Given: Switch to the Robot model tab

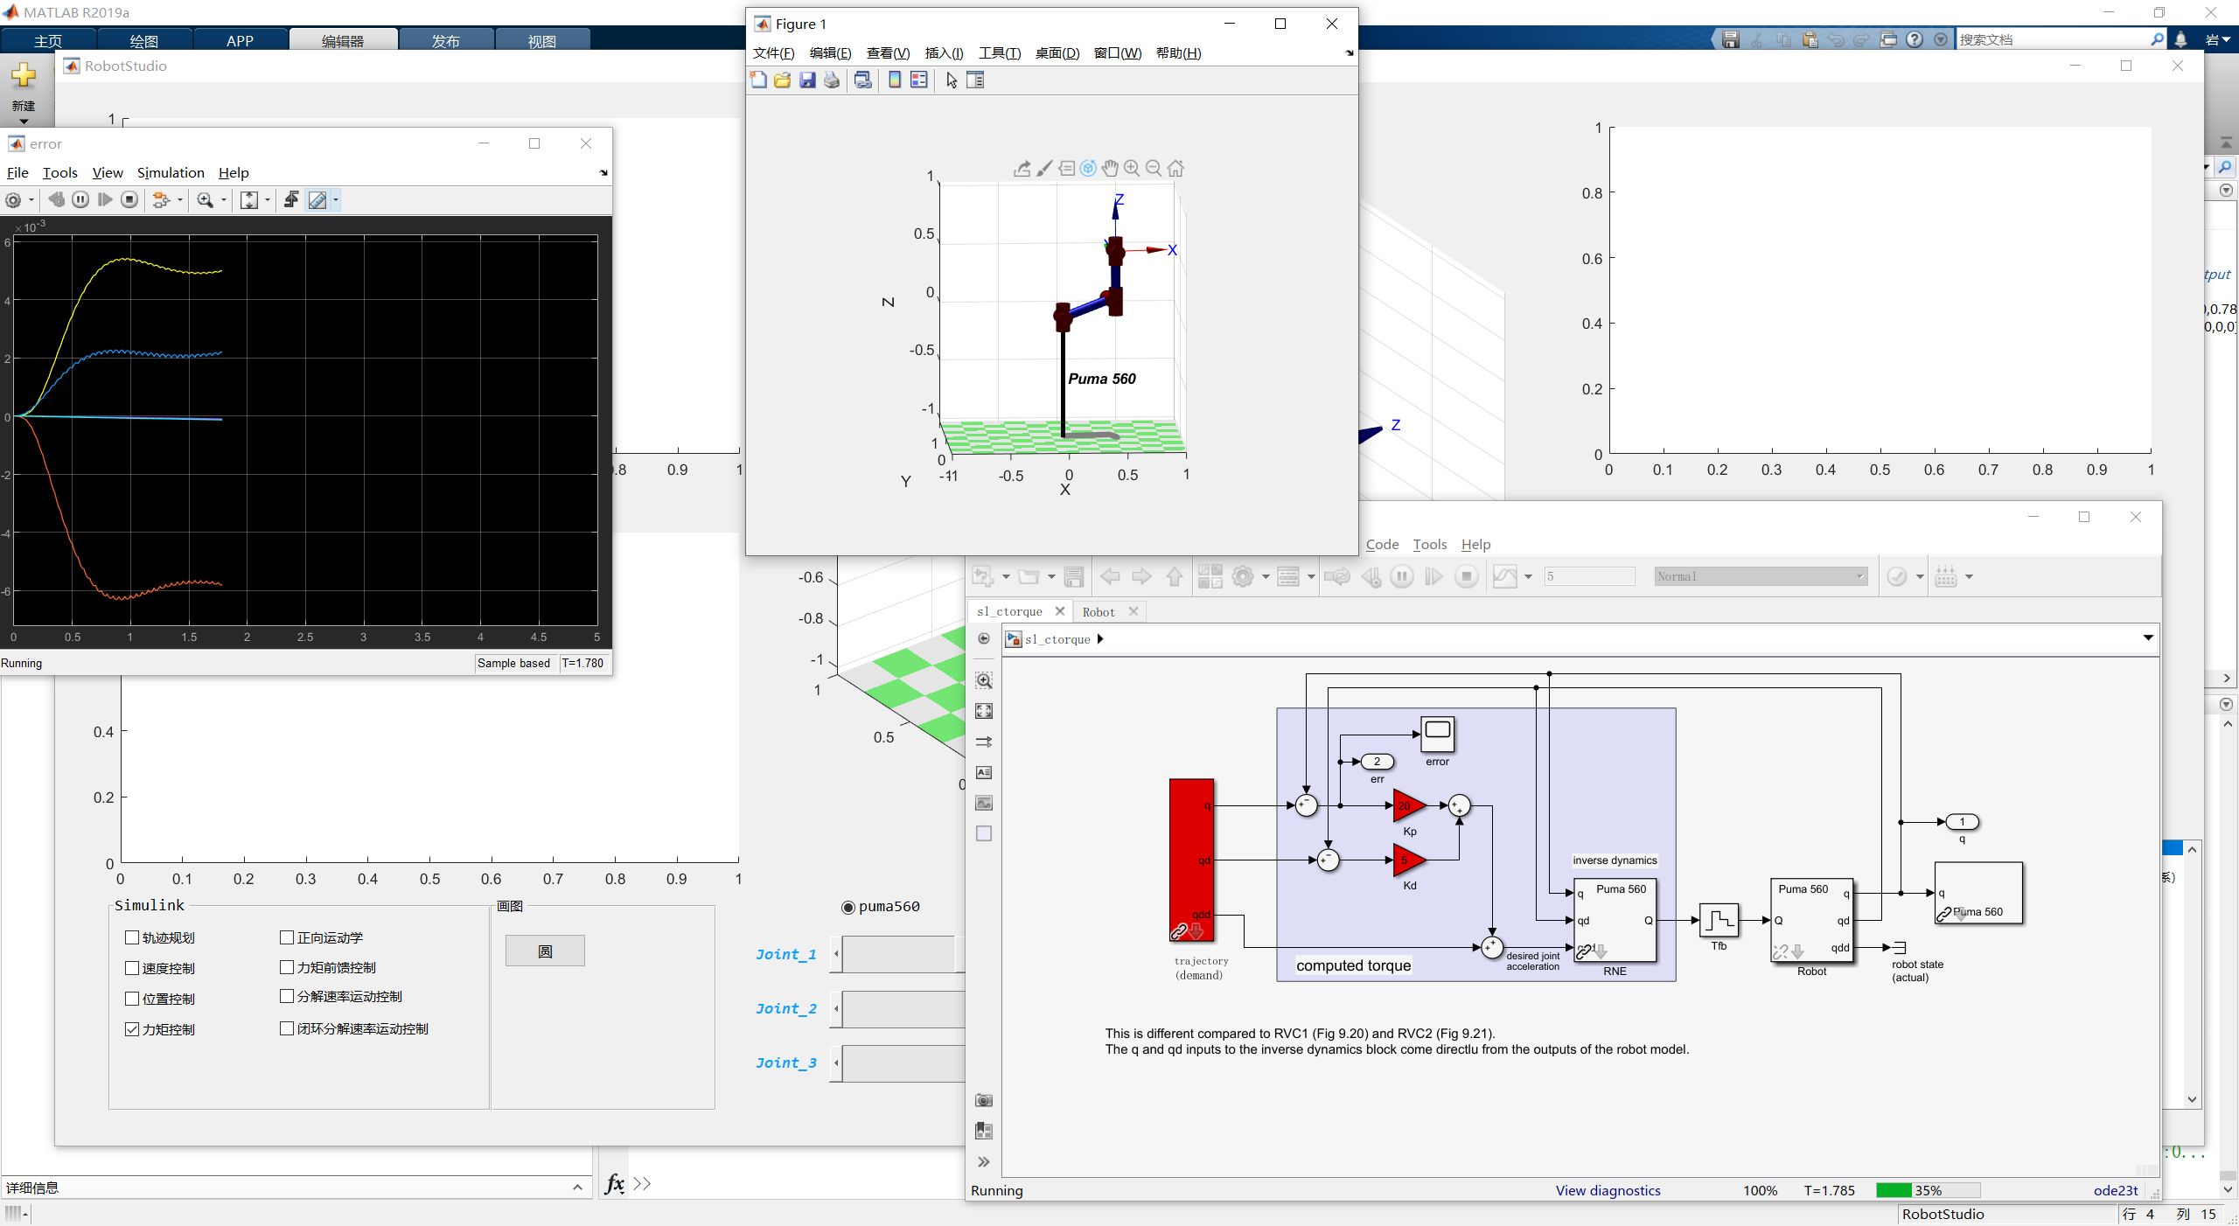Looking at the screenshot, I should coord(1099,612).
